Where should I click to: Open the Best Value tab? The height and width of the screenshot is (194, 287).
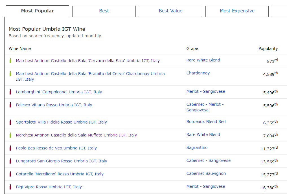click(170, 11)
